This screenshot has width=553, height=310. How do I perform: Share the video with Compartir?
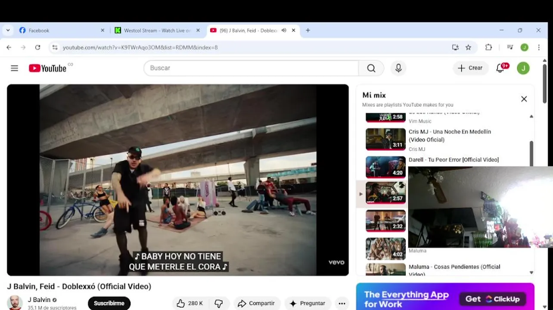tap(257, 304)
